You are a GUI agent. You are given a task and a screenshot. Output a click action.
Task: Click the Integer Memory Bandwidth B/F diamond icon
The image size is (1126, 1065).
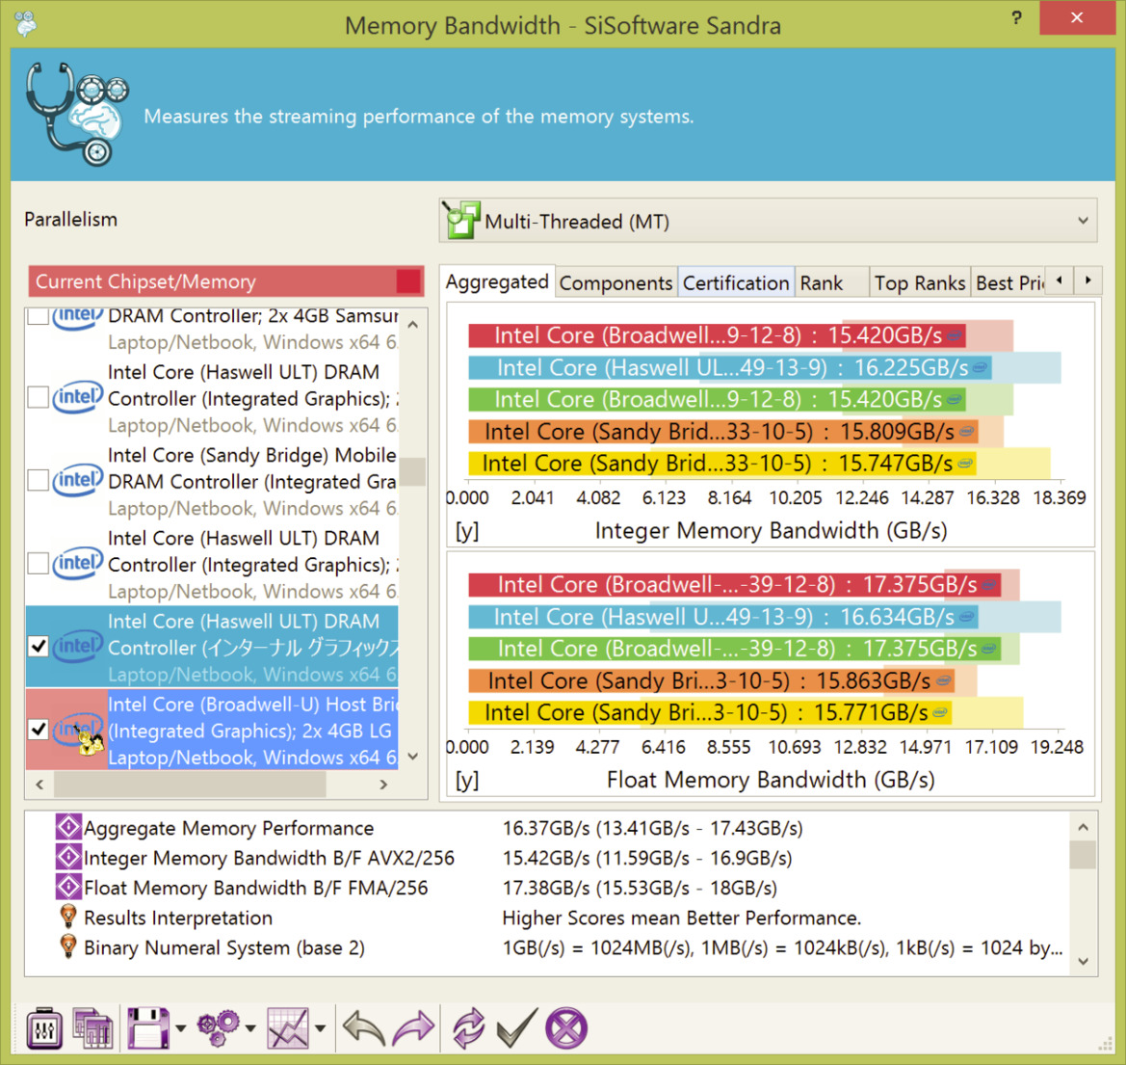click(68, 858)
